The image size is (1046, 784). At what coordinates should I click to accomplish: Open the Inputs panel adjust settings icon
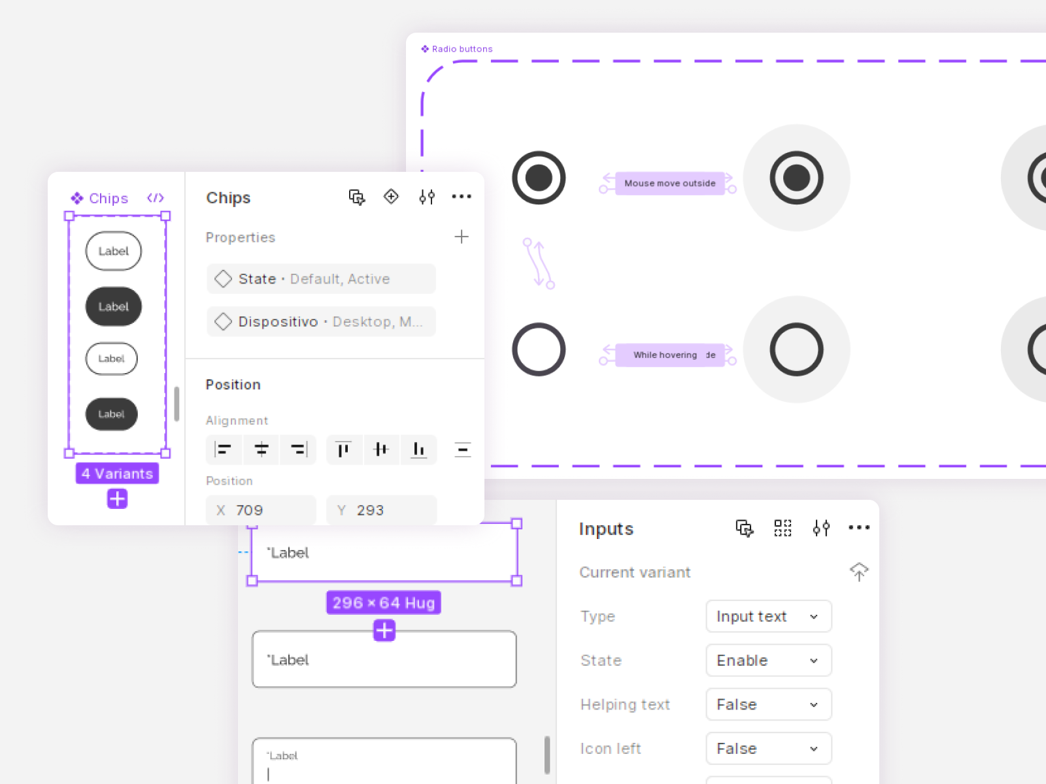pos(821,528)
